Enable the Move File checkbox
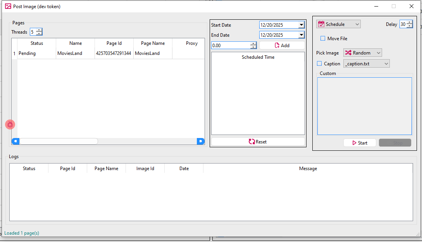Image resolution: width=422 pixels, height=242 pixels. [x=323, y=39]
